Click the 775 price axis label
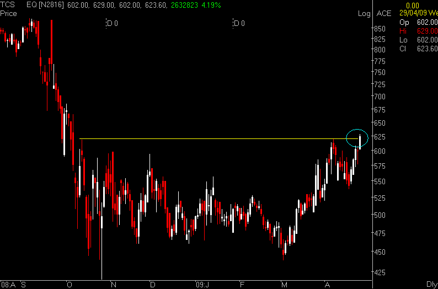Screen dimensions: 438x289 point(380,61)
